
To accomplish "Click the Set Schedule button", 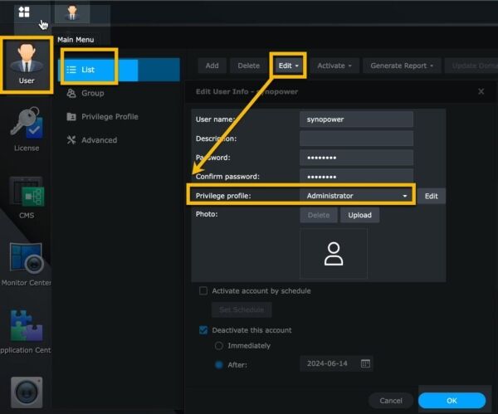I will click(x=242, y=309).
